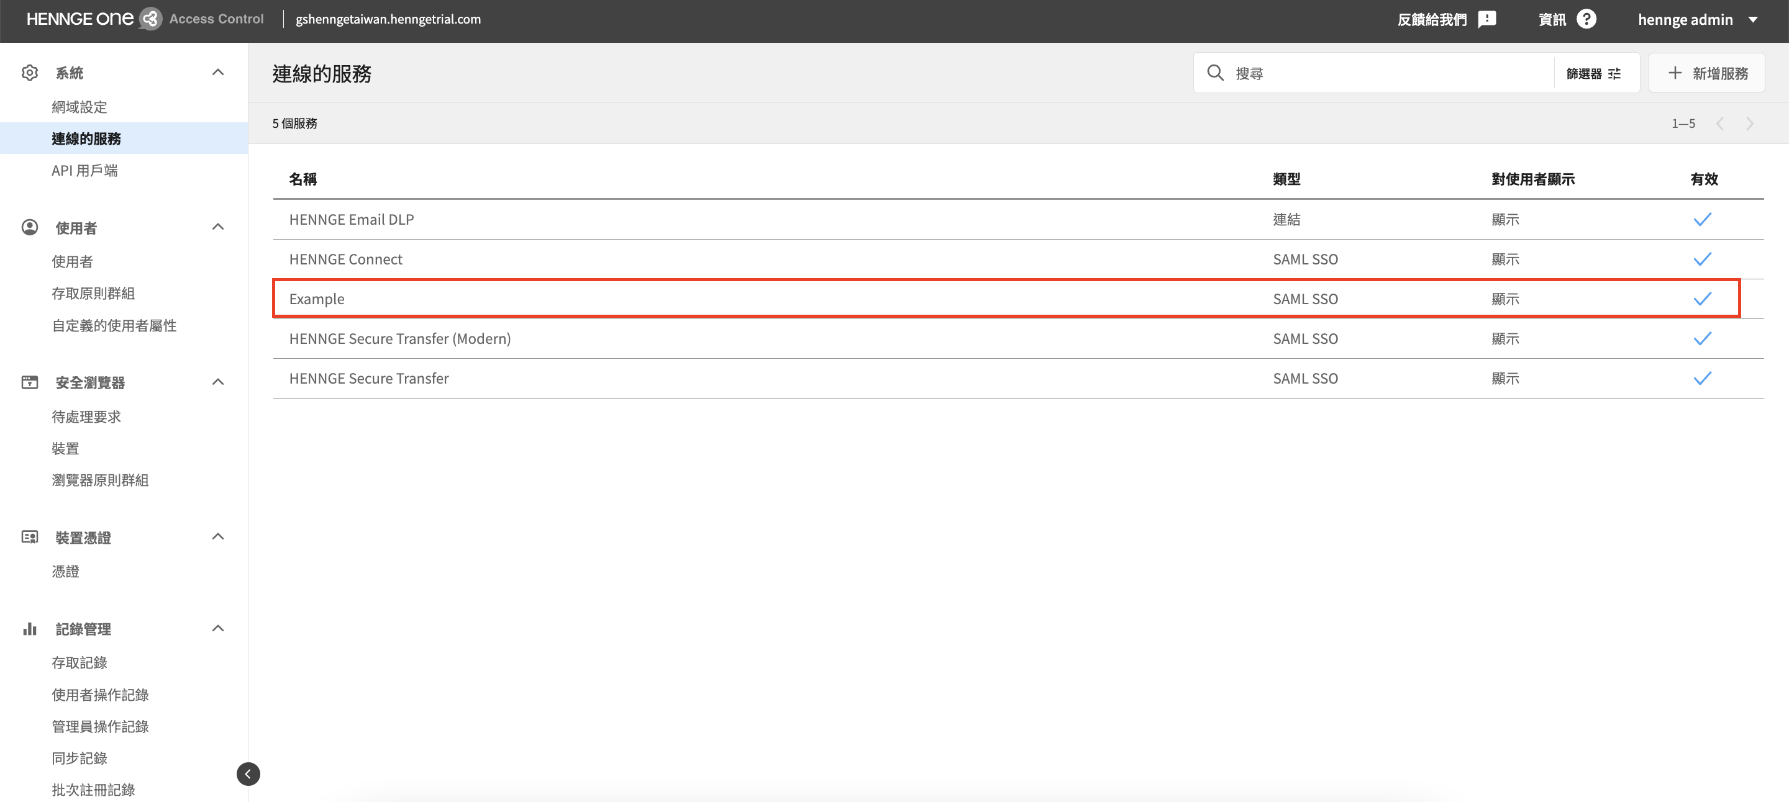The height and width of the screenshot is (802, 1789).
Task: Click the plus icon for adding a service
Action: (1675, 73)
